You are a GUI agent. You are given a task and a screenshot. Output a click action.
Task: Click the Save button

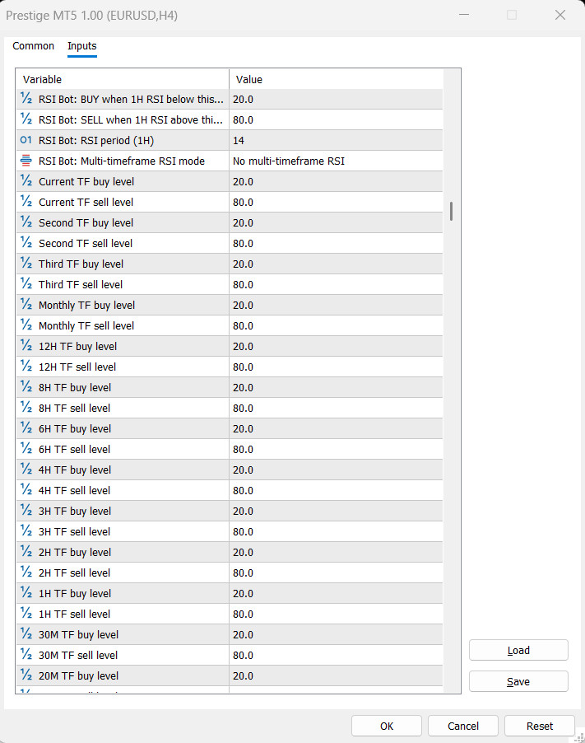[518, 681]
